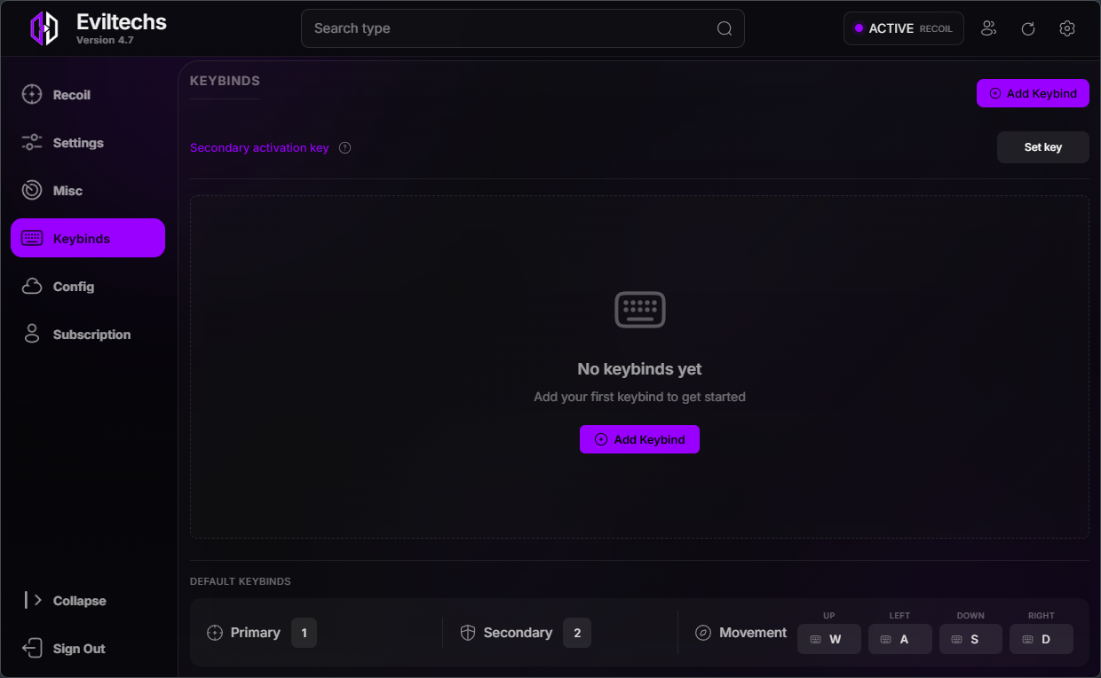Image resolution: width=1101 pixels, height=678 pixels.
Task: Open the Recoil section in sidebar
Action: click(88, 95)
